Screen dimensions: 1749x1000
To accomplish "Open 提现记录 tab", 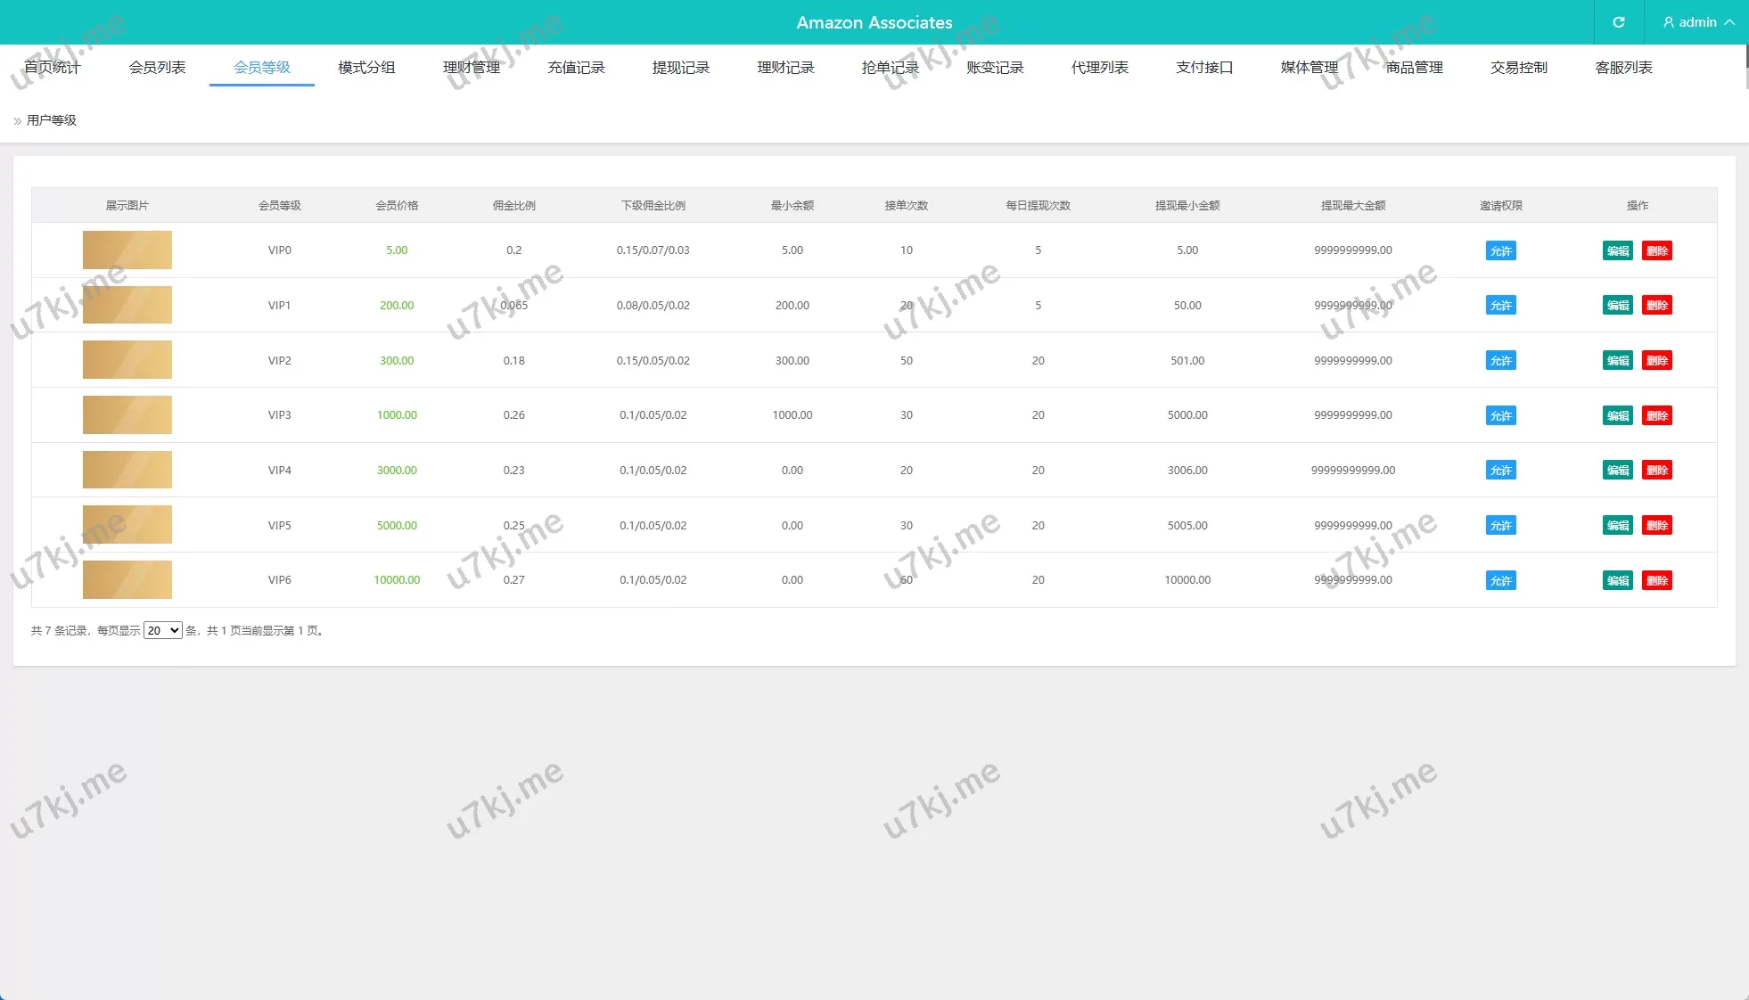I will pos(680,68).
